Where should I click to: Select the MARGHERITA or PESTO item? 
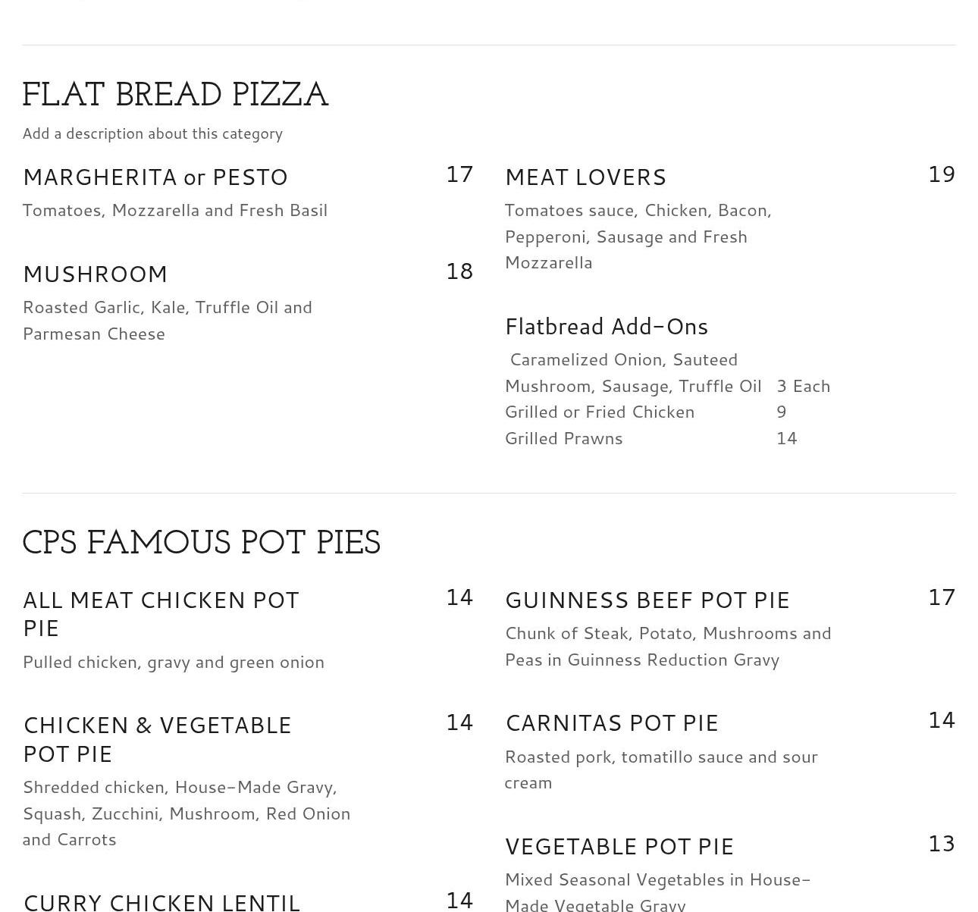(x=155, y=177)
